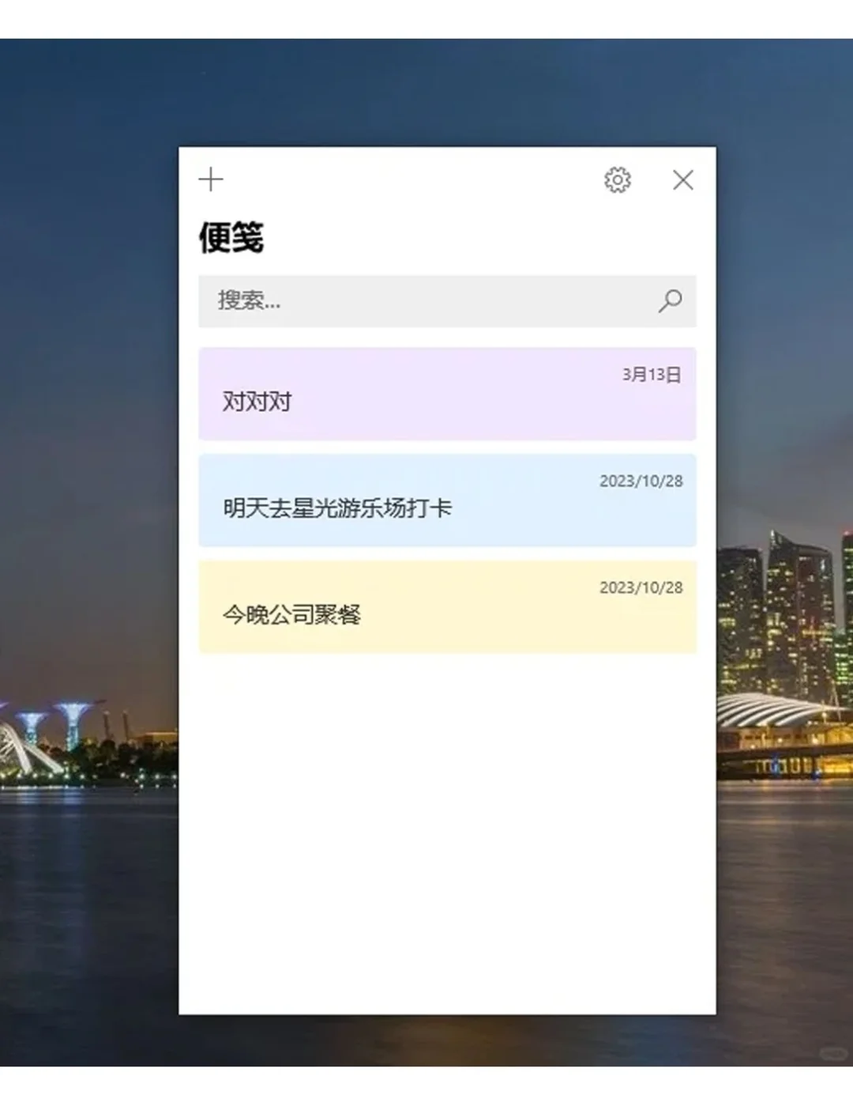
Task: Click the 2023/10/28 date on the yellow note
Action: 641,587
